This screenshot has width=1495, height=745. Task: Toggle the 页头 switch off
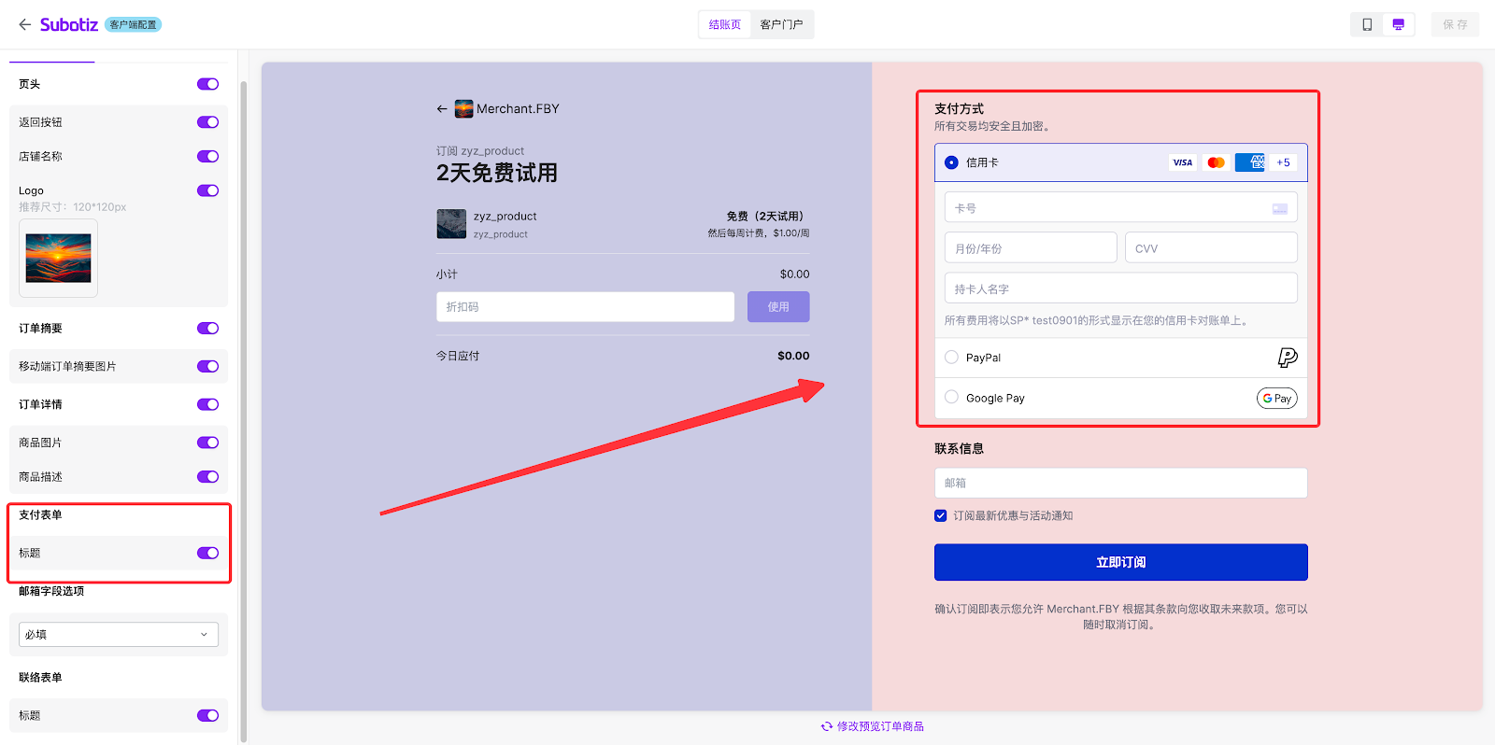[207, 84]
